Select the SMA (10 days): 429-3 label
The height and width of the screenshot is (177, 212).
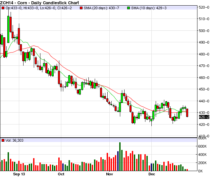pyautogui.click(x=149, y=8)
